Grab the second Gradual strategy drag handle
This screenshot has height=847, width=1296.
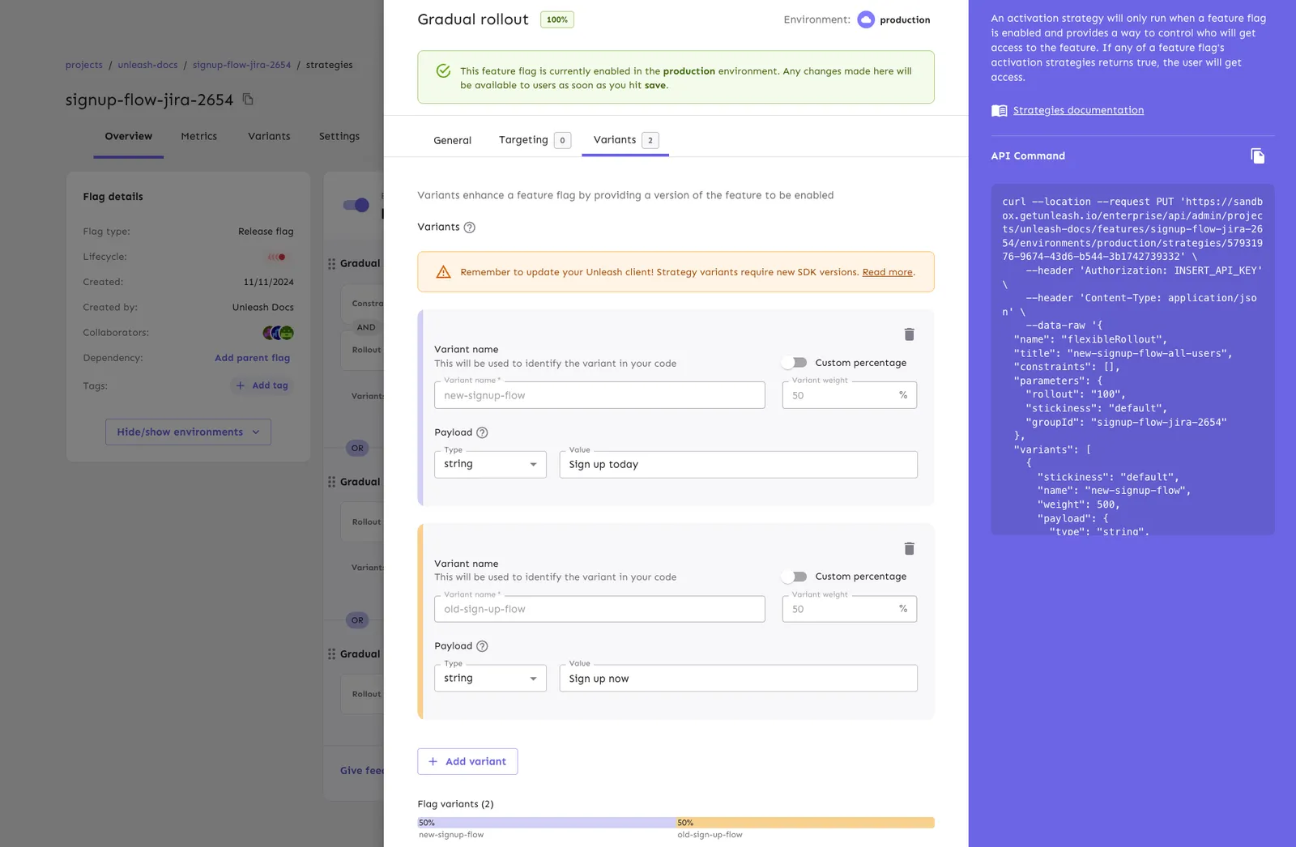[x=331, y=482]
